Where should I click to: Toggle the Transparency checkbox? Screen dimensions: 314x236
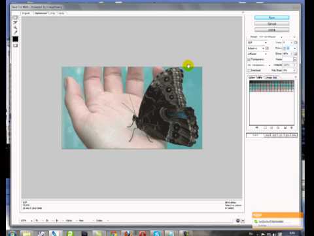coord(249,60)
